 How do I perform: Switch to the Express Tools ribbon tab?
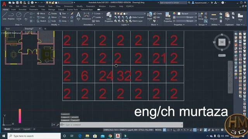click(x=72, y=10)
